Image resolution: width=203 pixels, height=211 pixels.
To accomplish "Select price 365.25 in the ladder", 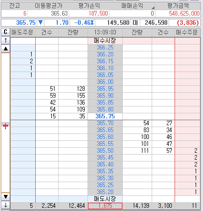I will tap(105, 185).
